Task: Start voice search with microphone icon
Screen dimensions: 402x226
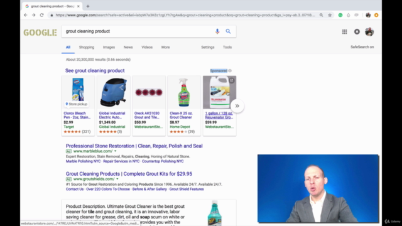Action: [x=217, y=31]
